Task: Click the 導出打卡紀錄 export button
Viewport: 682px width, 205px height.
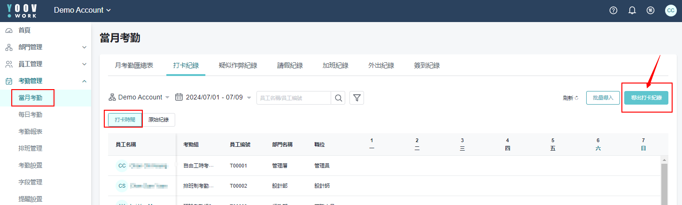Action: 646,98
